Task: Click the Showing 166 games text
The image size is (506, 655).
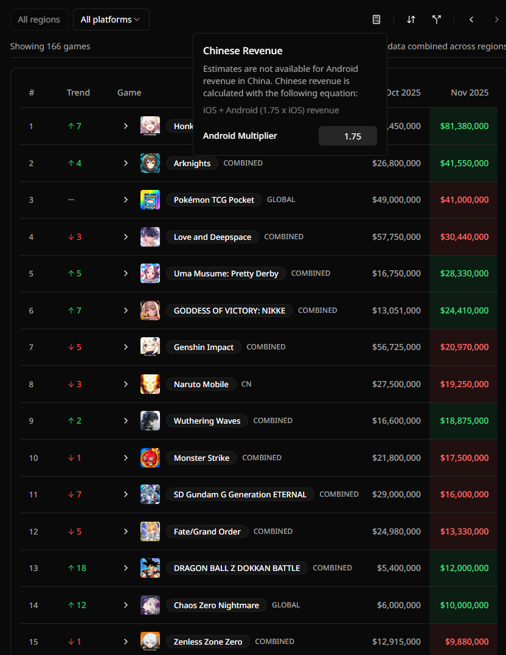Action: (x=50, y=46)
